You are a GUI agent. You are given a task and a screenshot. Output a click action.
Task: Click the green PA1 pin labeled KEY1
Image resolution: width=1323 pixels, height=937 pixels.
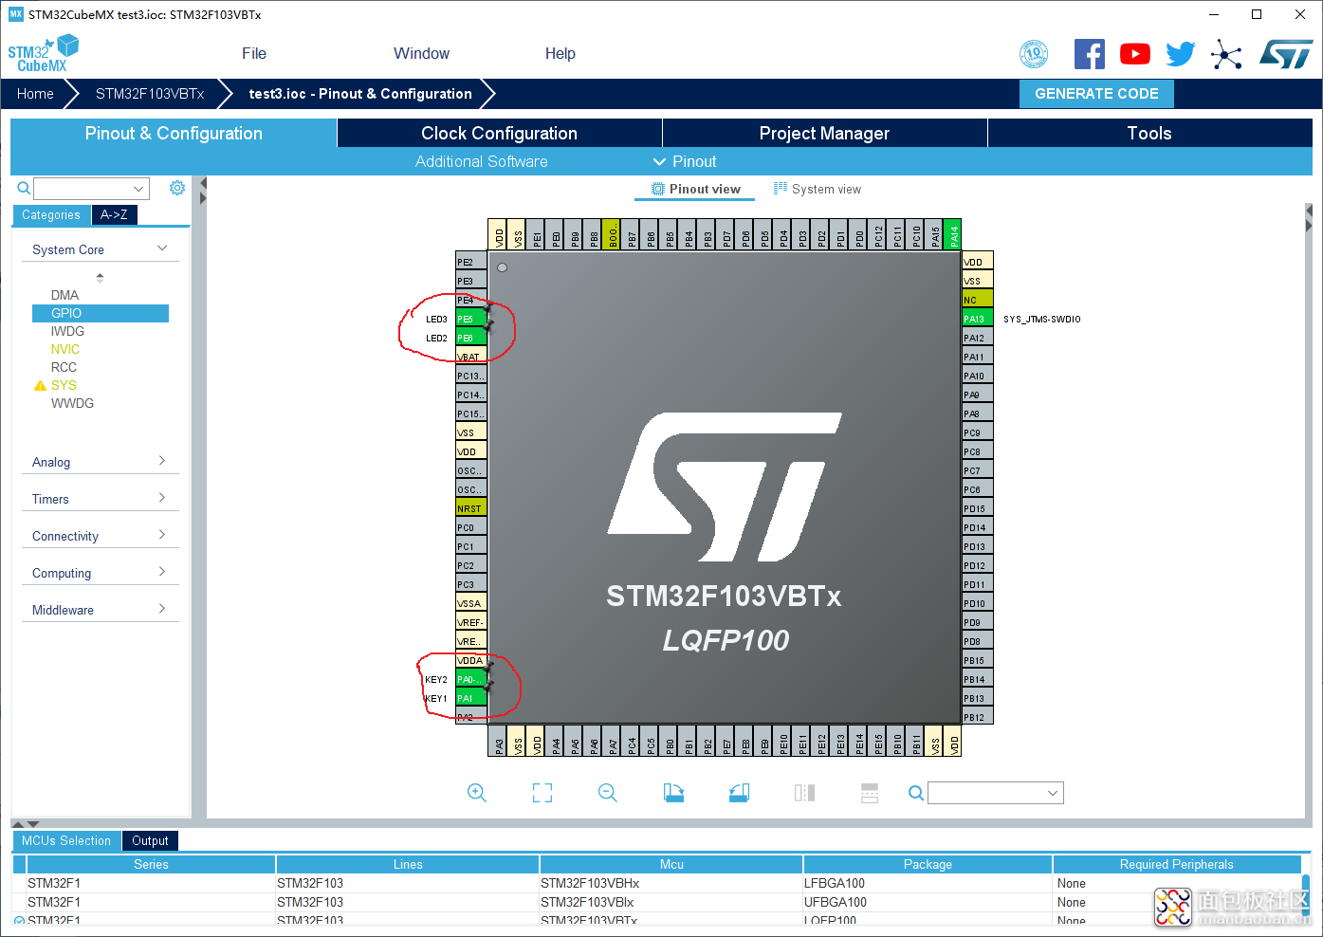tap(471, 698)
